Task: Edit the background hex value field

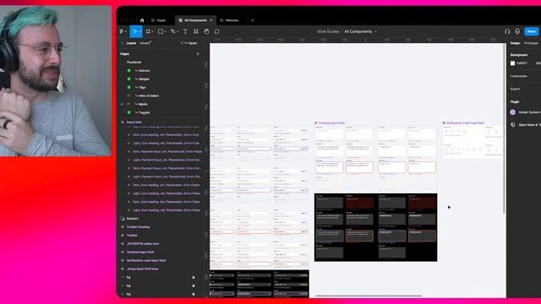Action: pos(522,63)
